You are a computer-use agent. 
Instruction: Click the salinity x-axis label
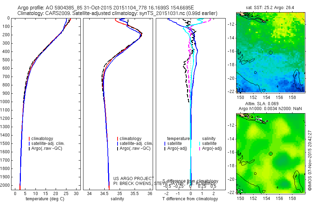[x=118, y=199]
